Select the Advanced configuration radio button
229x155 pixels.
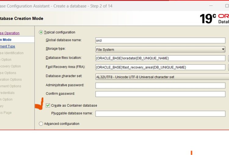(41, 124)
